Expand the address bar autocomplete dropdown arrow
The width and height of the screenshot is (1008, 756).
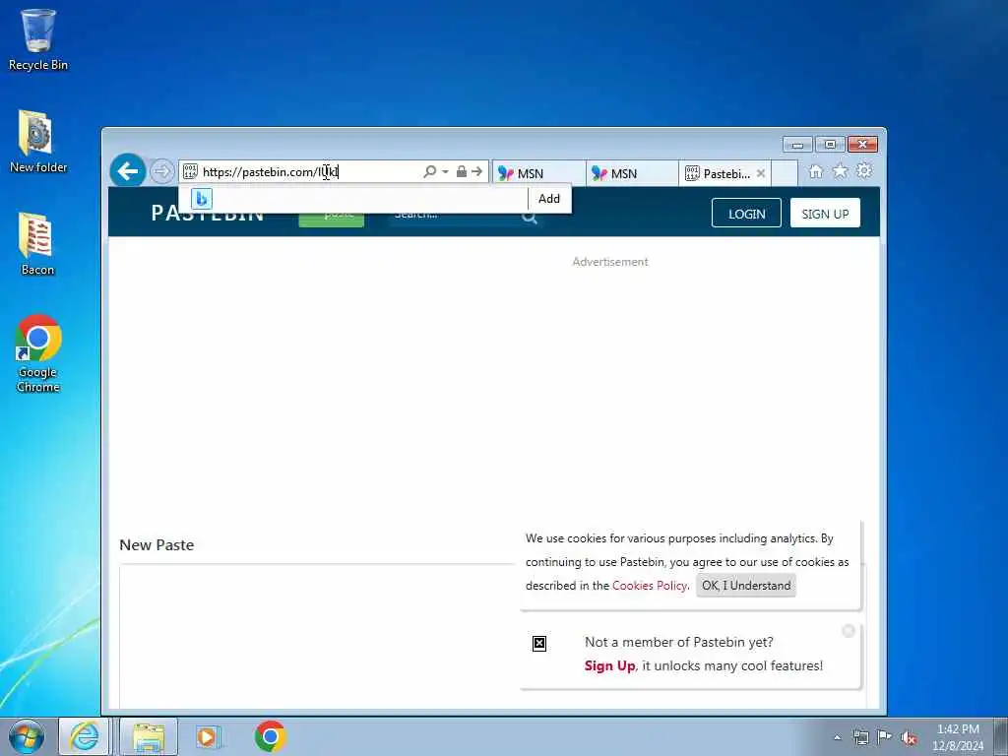445,171
